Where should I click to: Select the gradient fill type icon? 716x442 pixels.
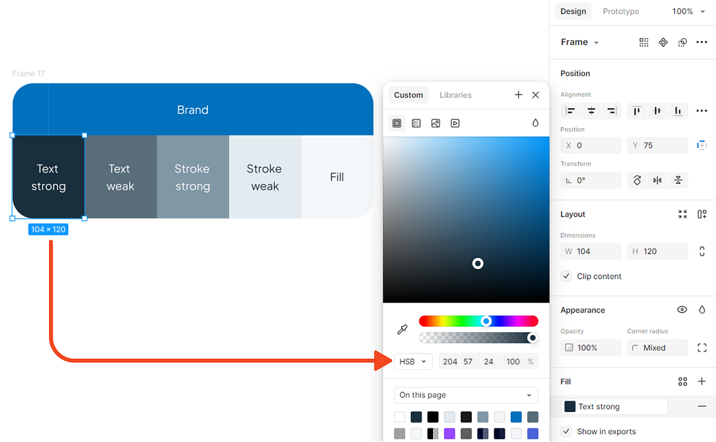pyautogui.click(x=416, y=123)
